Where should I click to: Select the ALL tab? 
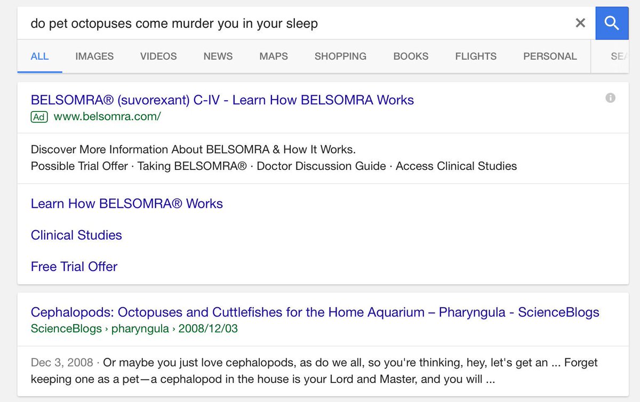pos(40,56)
